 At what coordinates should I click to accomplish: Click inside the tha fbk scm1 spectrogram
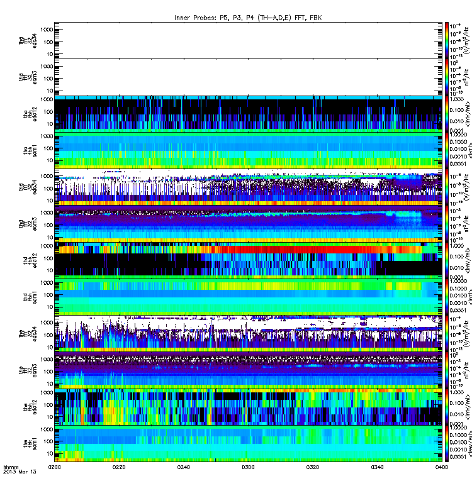tap(248, 150)
